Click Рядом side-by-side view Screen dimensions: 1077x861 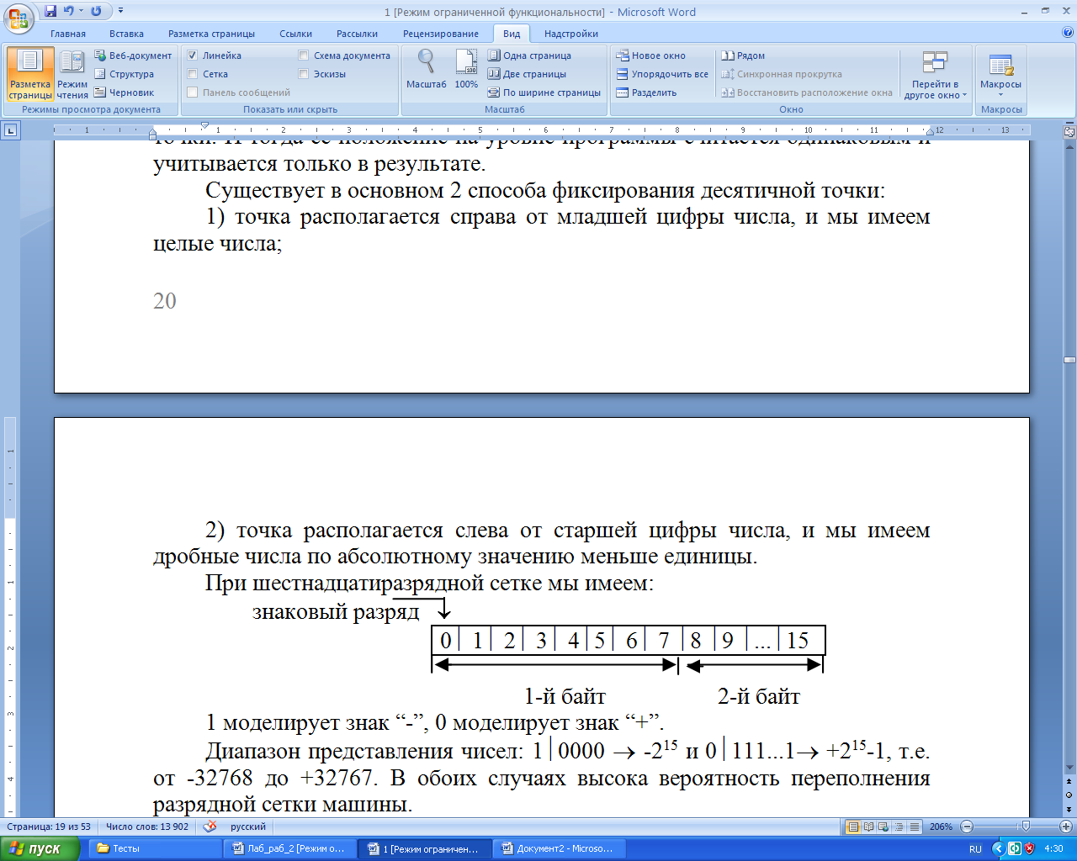click(743, 55)
